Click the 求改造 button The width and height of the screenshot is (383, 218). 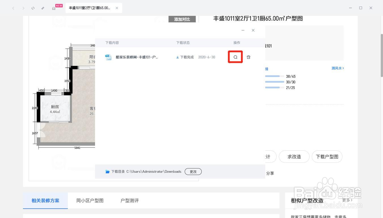(294, 157)
